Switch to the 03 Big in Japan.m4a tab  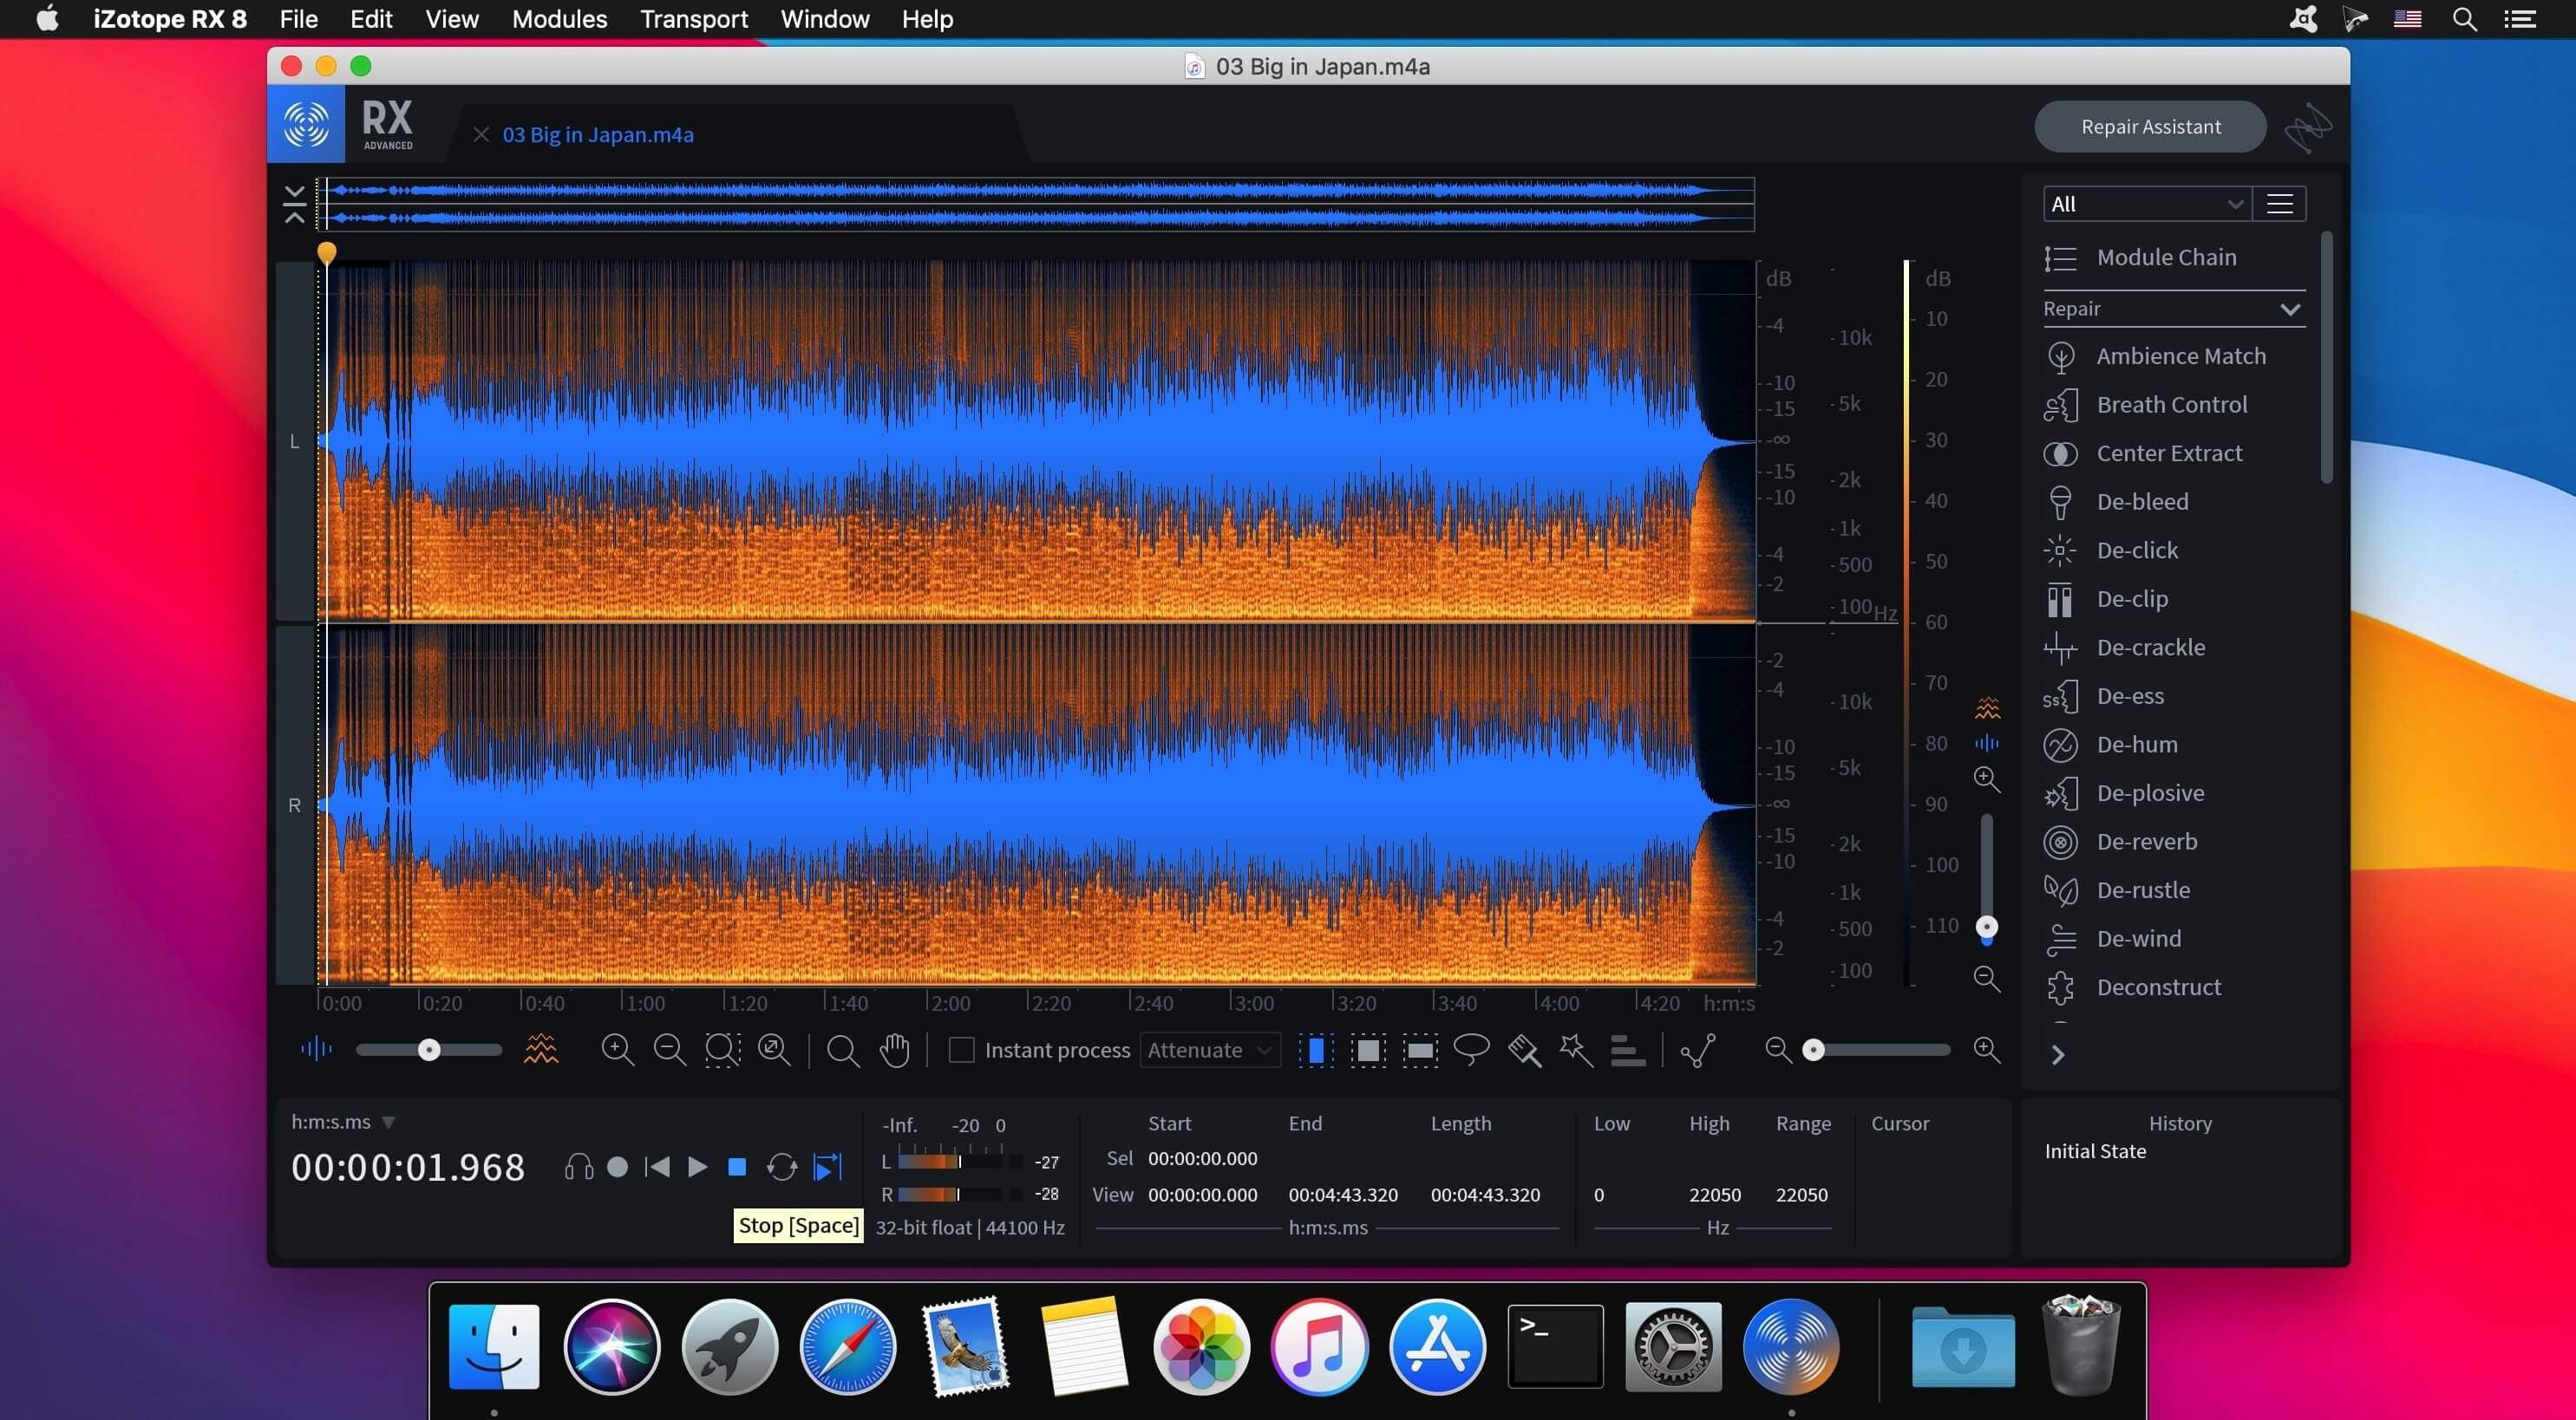tap(597, 134)
